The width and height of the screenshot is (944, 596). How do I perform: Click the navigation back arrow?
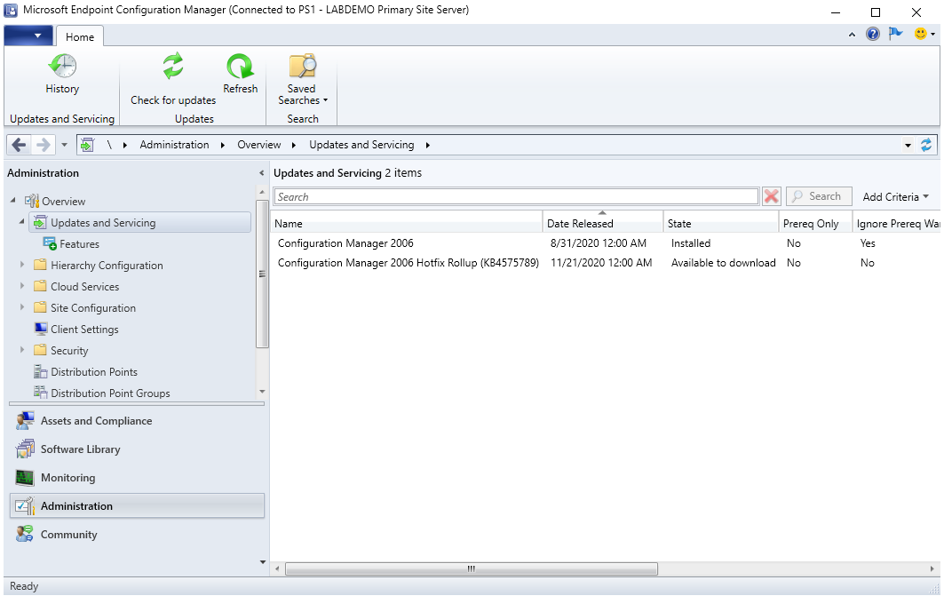click(x=19, y=145)
